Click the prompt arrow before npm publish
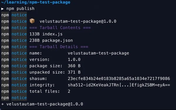This screenshot has height=110, width=176. [x=2, y=9]
